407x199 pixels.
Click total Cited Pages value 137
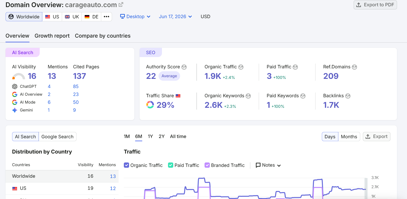tap(79, 76)
